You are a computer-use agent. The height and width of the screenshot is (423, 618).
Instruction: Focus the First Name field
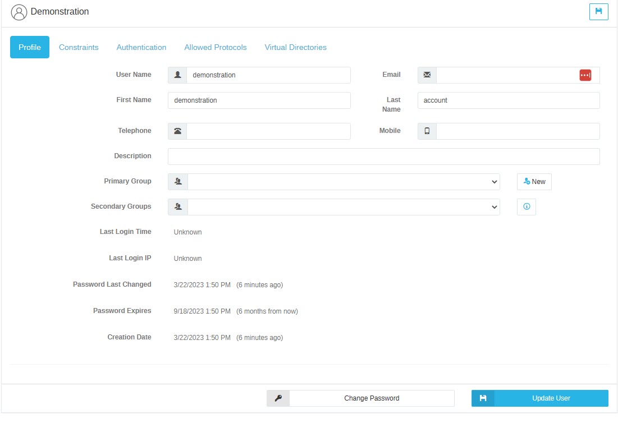(x=259, y=100)
